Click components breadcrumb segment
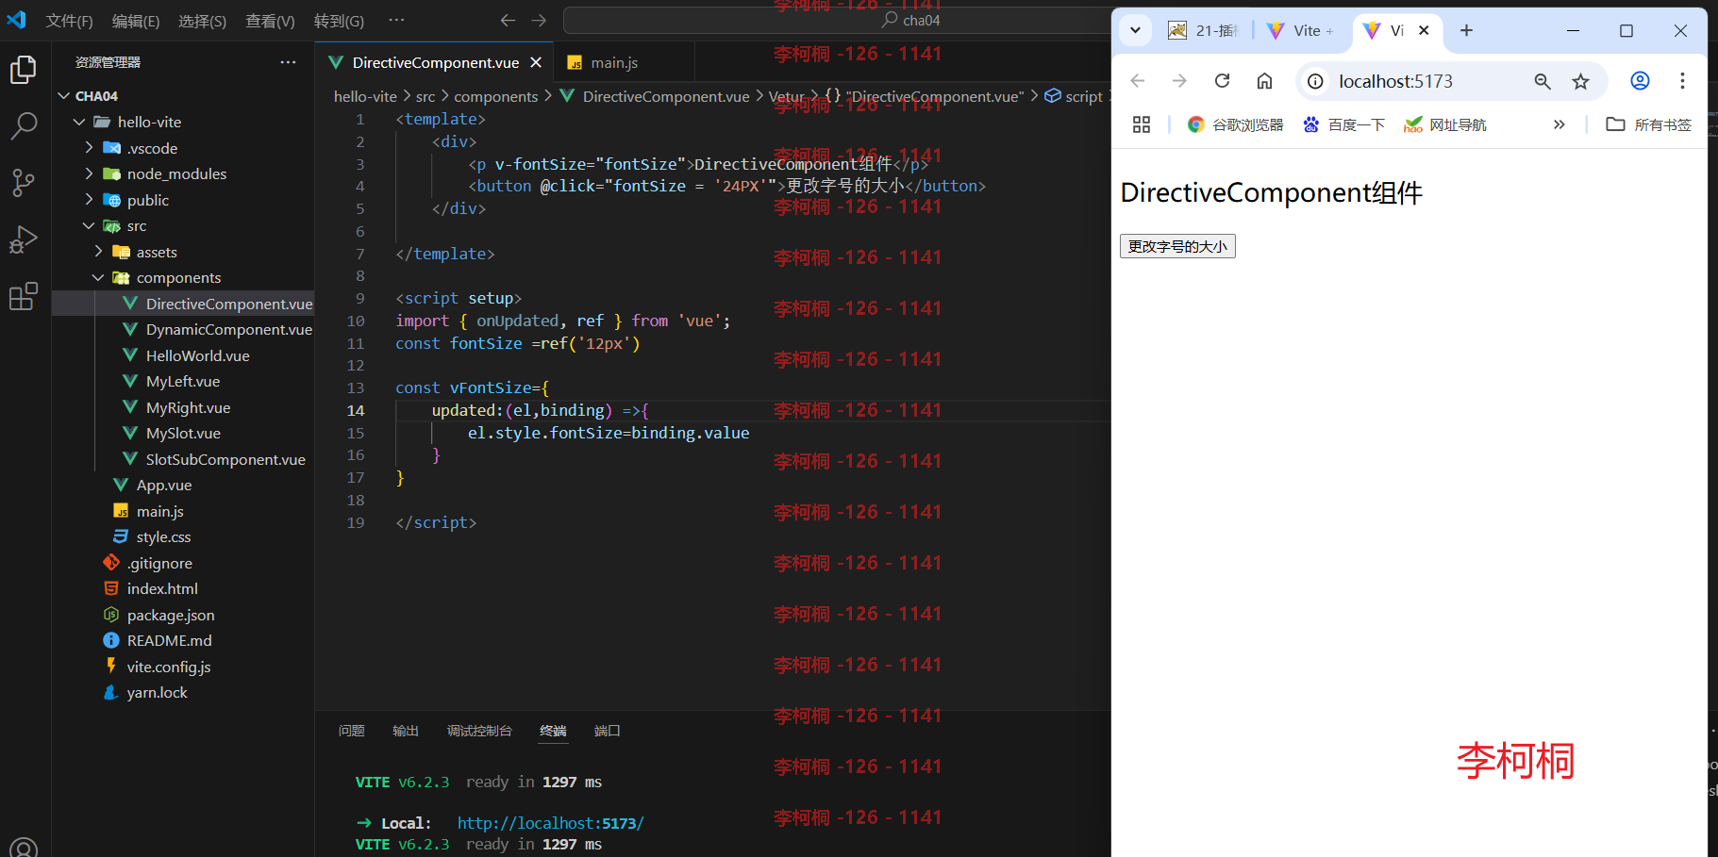 [x=495, y=96]
